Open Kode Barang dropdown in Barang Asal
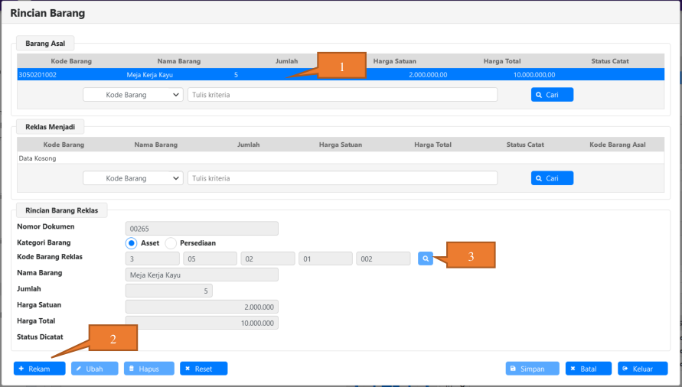Screen dimensions: 682x387 133,95
